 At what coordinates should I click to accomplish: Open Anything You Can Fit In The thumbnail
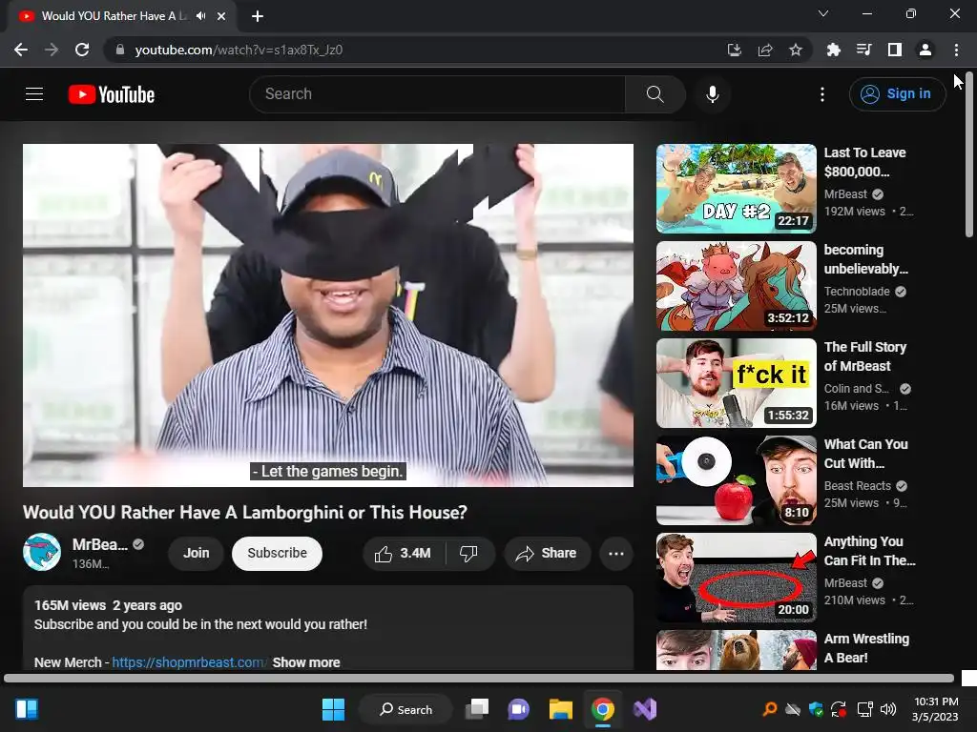736,577
